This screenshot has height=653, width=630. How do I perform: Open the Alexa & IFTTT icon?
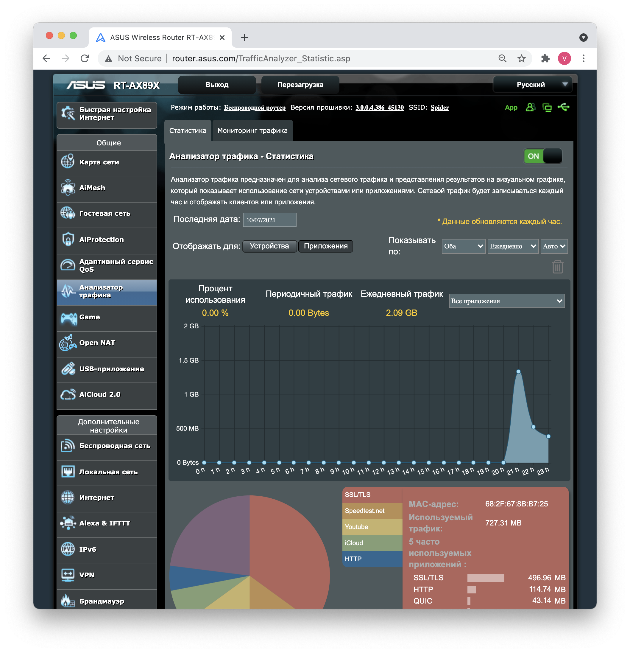pyautogui.click(x=68, y=523)
